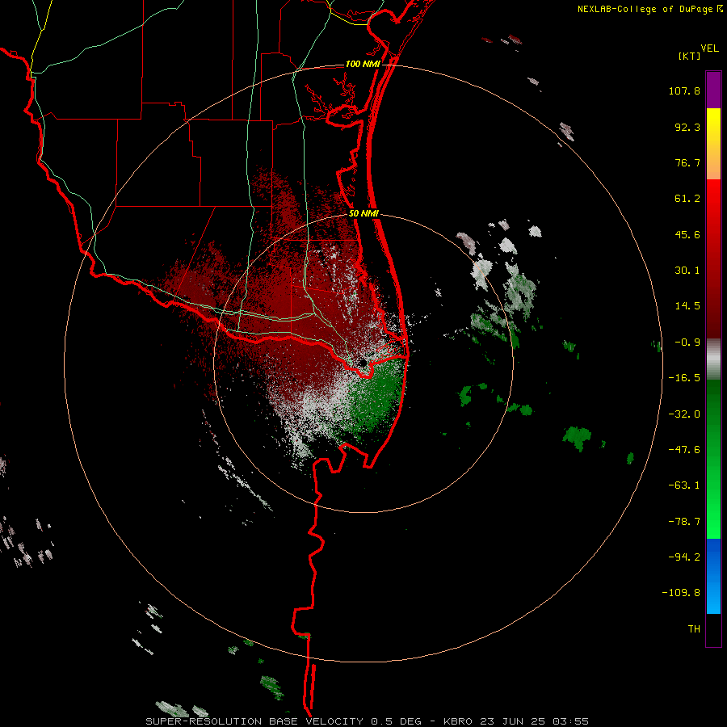Select the 107.8 legend value
The width and height of the screenshot is (727, 727).
(684, 90)
